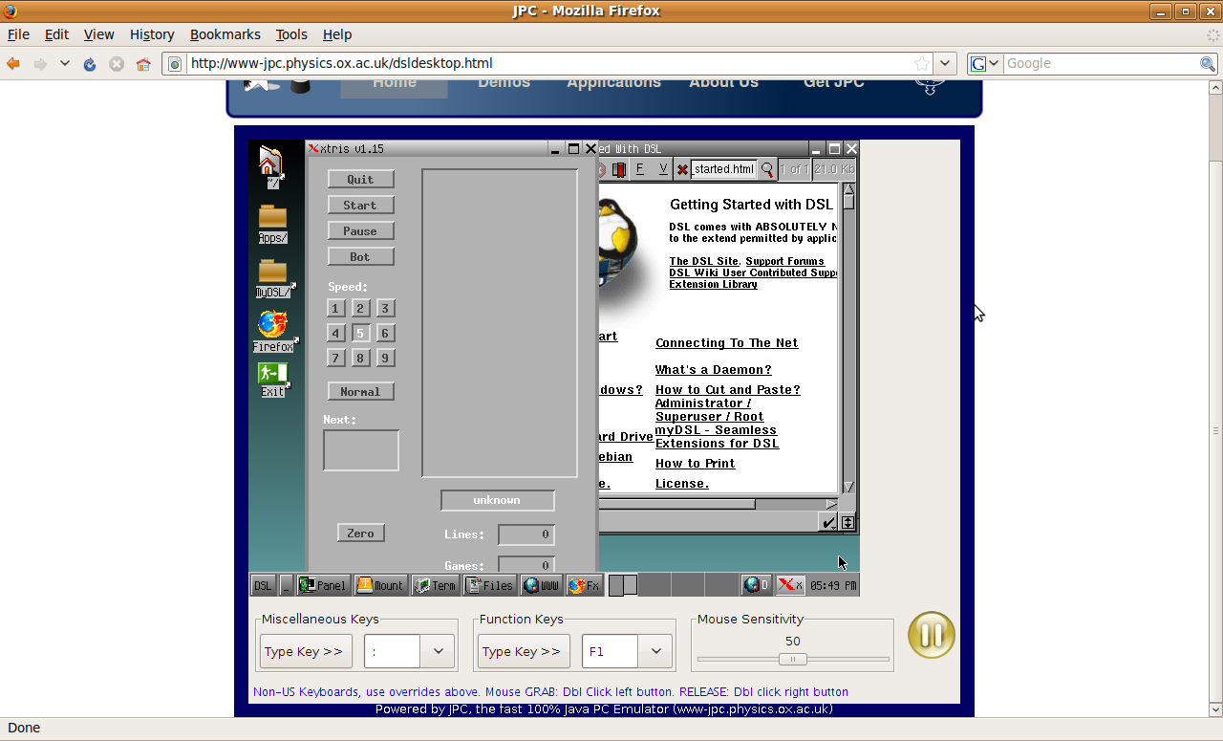Image resolution: width=1223 pixels, height=741 pixels.
Task: Open the Bookmarks menu in Firefox
Action: 225,34
